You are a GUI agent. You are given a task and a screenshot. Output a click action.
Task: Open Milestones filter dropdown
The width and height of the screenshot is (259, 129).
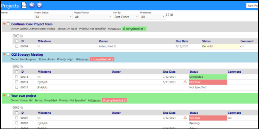pos(153,17)
